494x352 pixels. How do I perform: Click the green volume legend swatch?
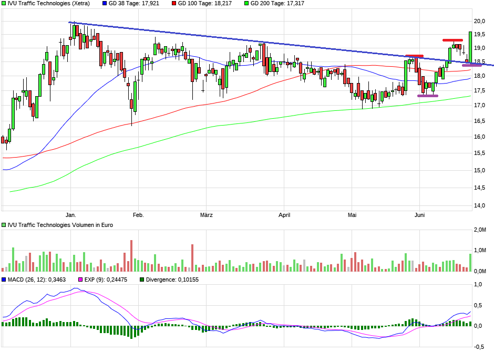click(x=4, y=225)
